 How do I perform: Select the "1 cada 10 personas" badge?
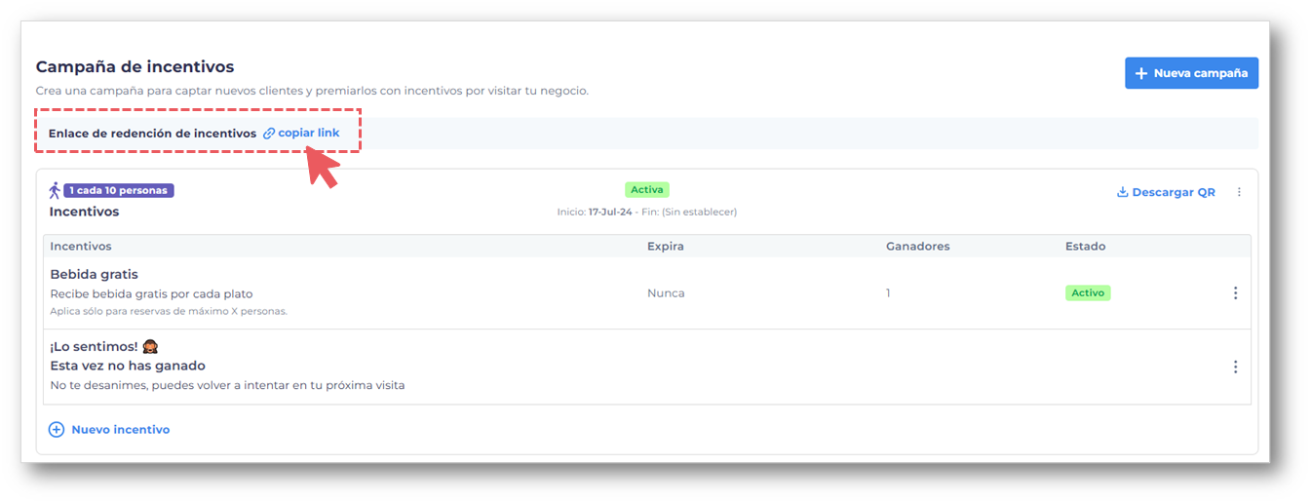click(119, 190)
